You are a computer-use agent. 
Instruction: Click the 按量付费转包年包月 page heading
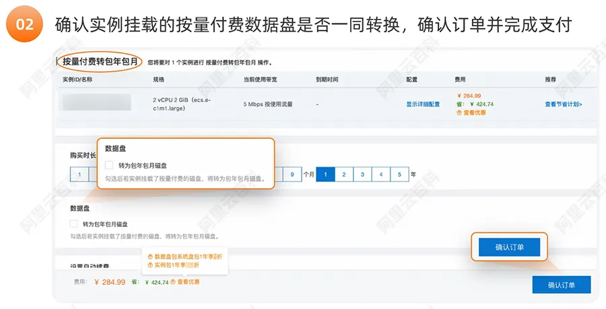[x=100, y=62]
